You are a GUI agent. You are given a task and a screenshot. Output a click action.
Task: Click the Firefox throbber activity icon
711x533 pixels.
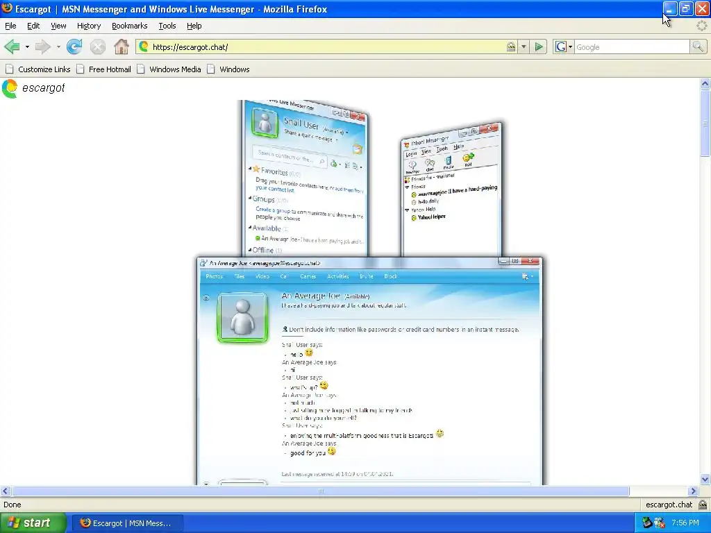701,26
